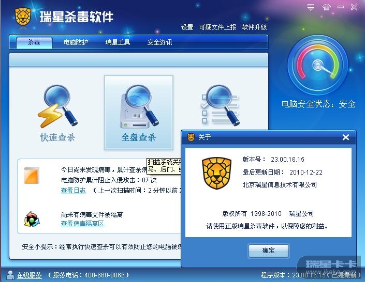Click the online service person icon
This screenshot has height=282, width=365.
(x=10, y=275)
